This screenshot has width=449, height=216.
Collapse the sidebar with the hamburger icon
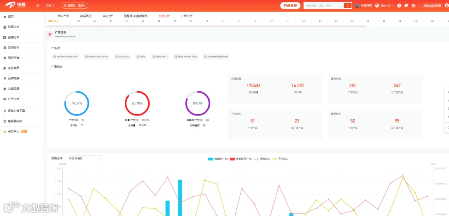coord(38,5)
